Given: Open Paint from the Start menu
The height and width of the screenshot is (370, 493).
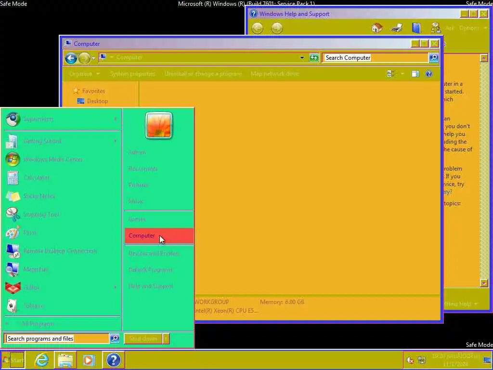Looking at the screenshot, I should coord(61,233).
